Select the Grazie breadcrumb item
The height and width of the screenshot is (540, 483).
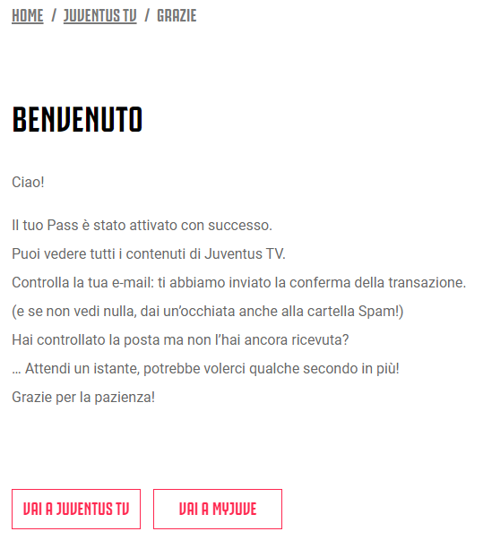point(177,15)
